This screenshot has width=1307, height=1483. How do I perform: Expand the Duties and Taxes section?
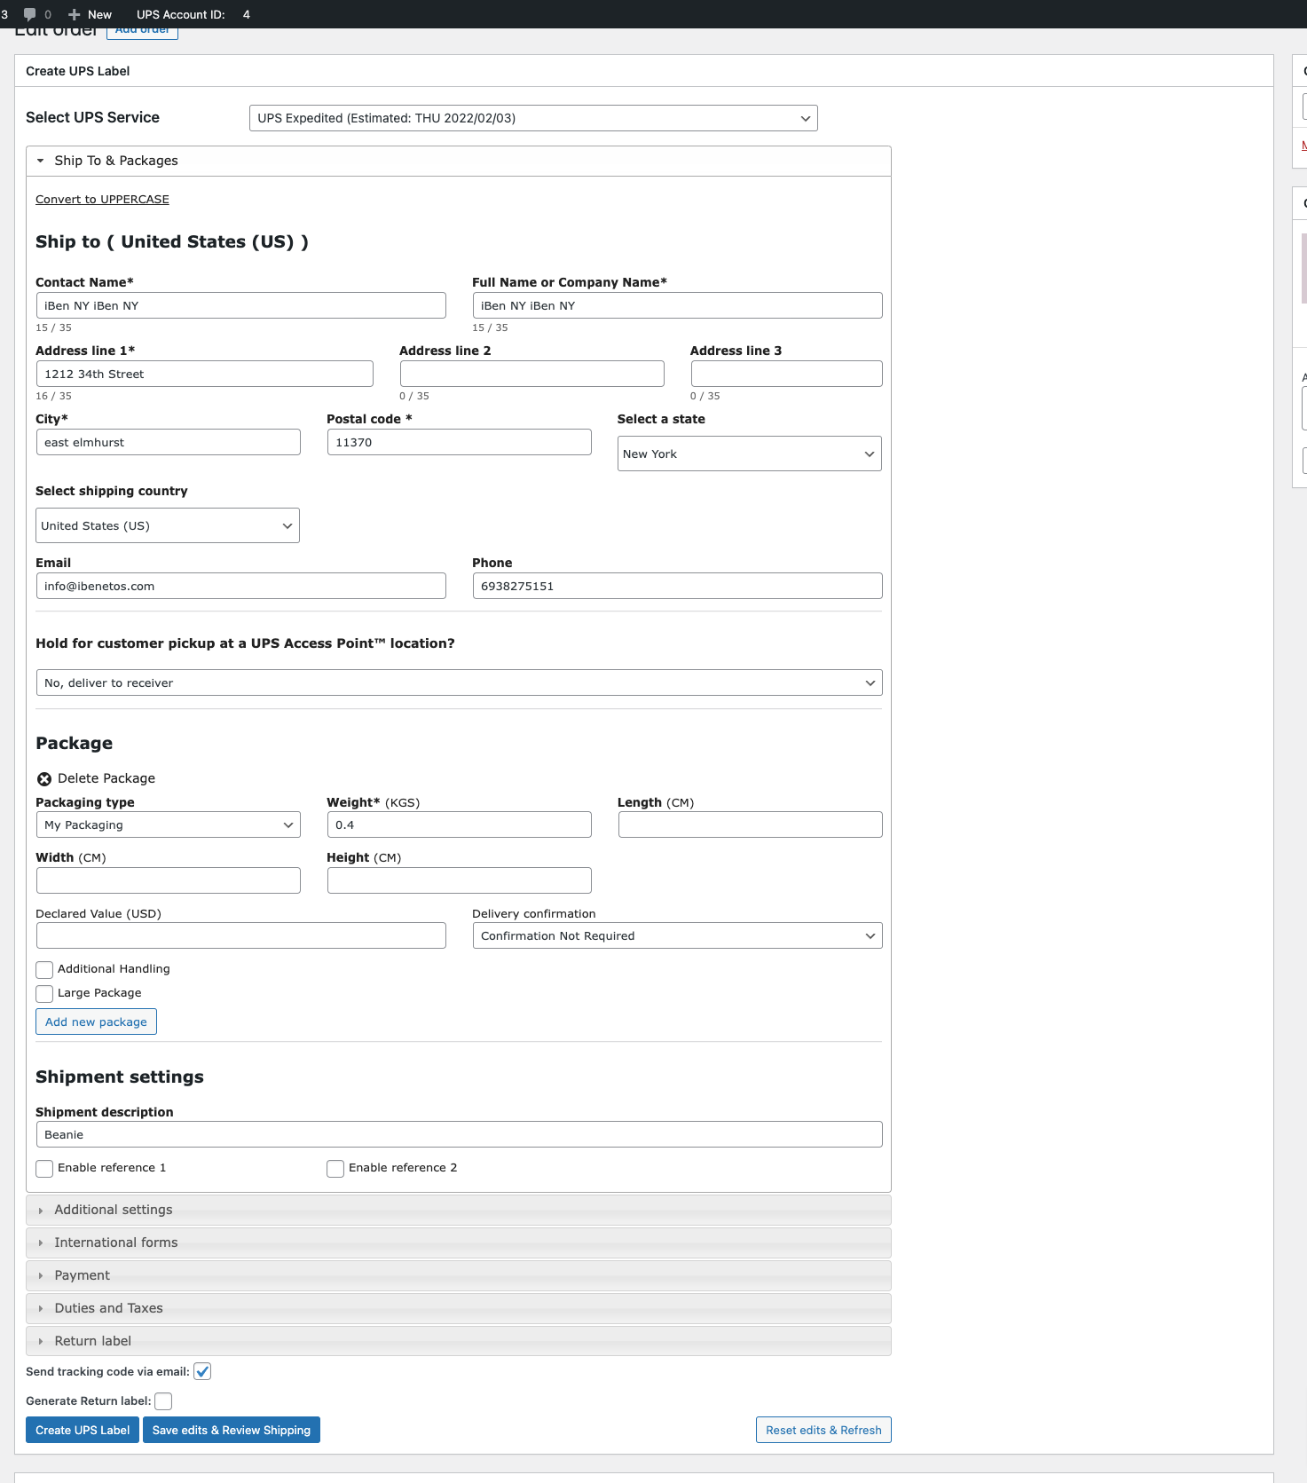point(108,1309)
